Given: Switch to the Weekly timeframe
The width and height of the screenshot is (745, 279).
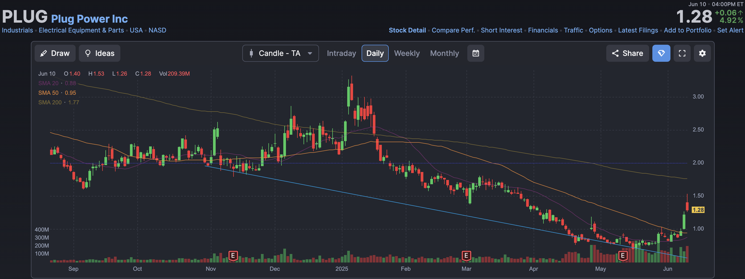Looking at the screenshot, I should coord(407,53).
